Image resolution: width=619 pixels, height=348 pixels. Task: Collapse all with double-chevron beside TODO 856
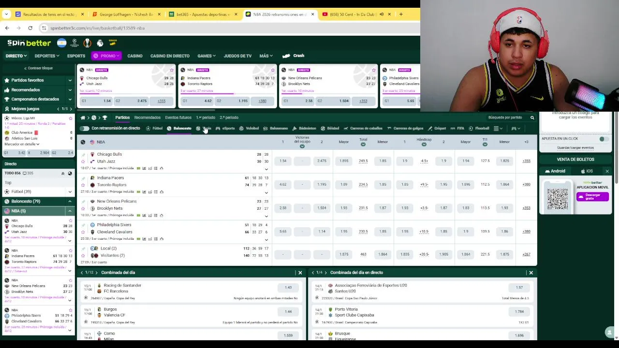[x=62, y=173]
